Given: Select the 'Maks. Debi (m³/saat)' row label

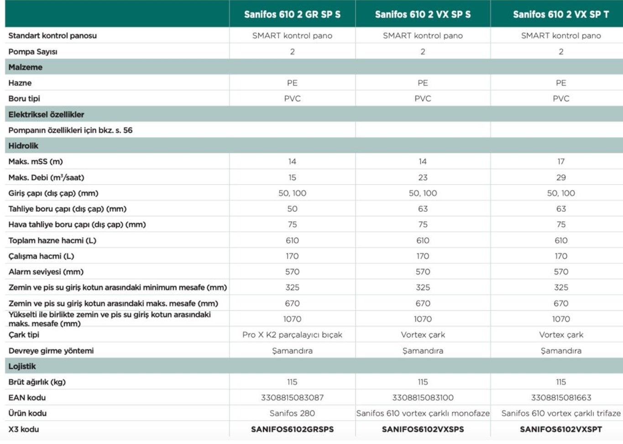Looking at the screenshot, I should click(x=46, y=178).
